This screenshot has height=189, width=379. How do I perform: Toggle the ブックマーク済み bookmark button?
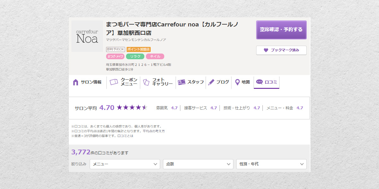click(281, 50)
